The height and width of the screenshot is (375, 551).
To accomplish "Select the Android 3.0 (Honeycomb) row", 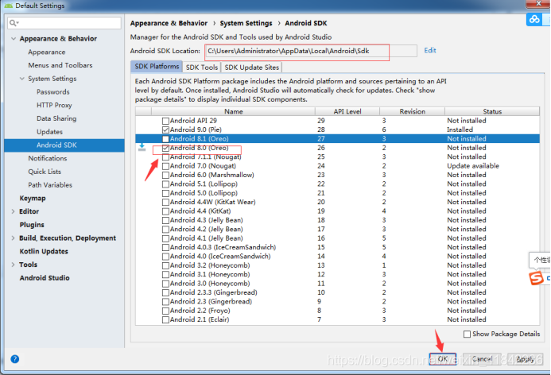I will (337, 284).
